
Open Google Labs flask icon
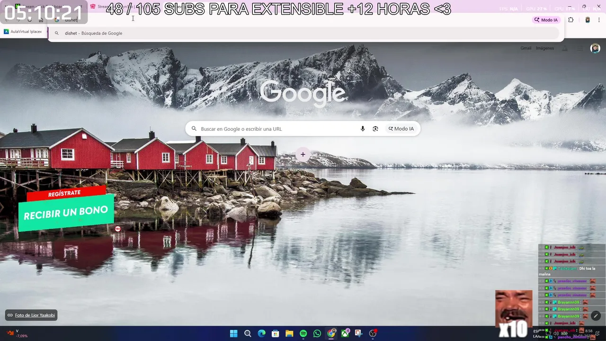pos(565,48)
